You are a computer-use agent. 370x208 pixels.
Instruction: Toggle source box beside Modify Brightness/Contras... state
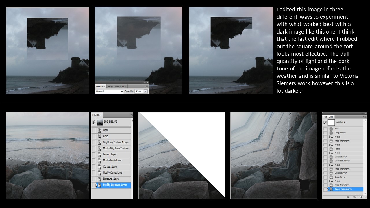click(94, 148)
